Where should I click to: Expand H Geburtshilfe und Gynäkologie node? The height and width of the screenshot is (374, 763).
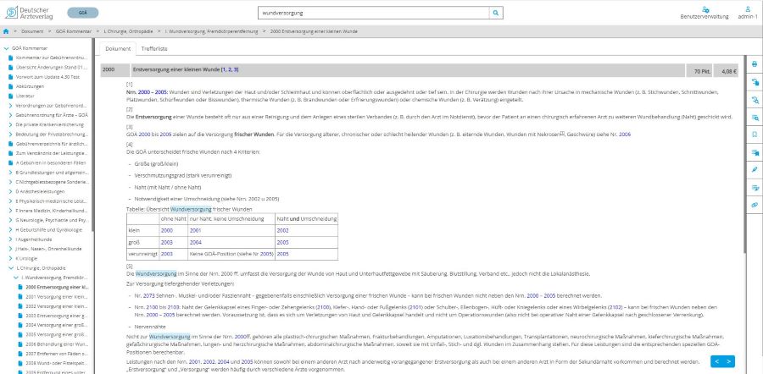(10, 228)
